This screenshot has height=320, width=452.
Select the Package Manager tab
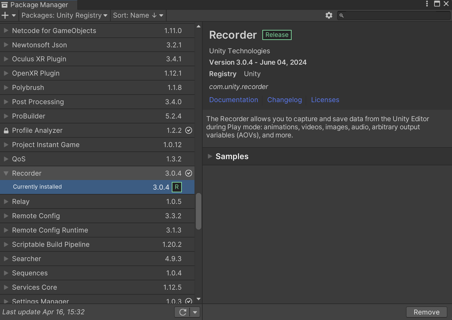point(38,5)
